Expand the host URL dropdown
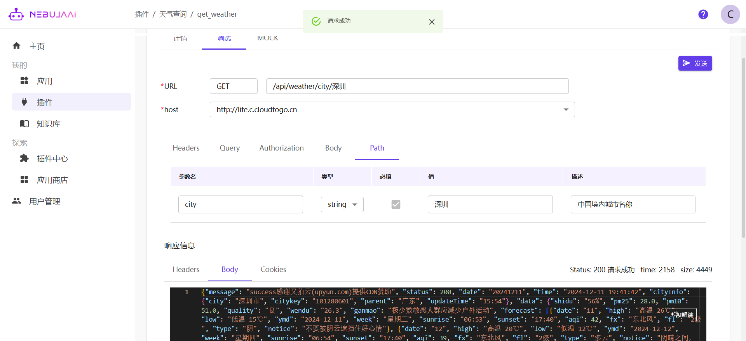The width and height of the screenshot is (746, 341). pos(566,109)
